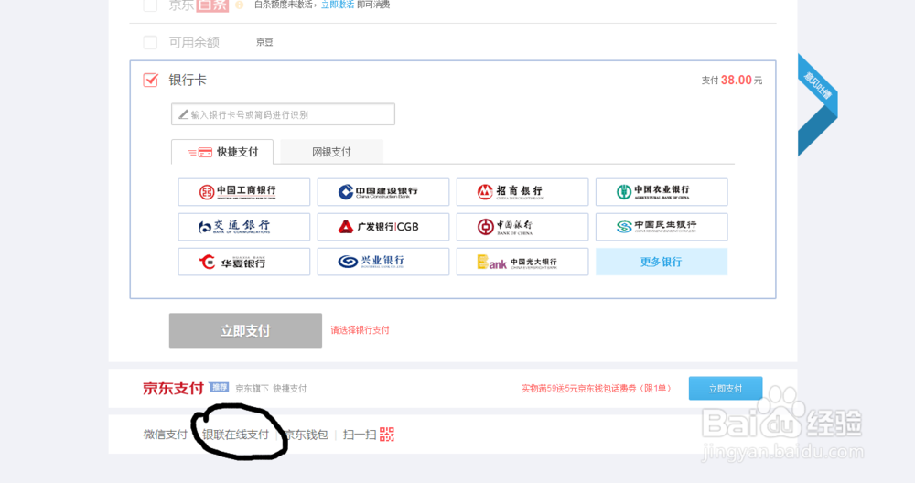Click the 支付 38.00 元 amount text

pyautogui.click(x=732, y=80)
